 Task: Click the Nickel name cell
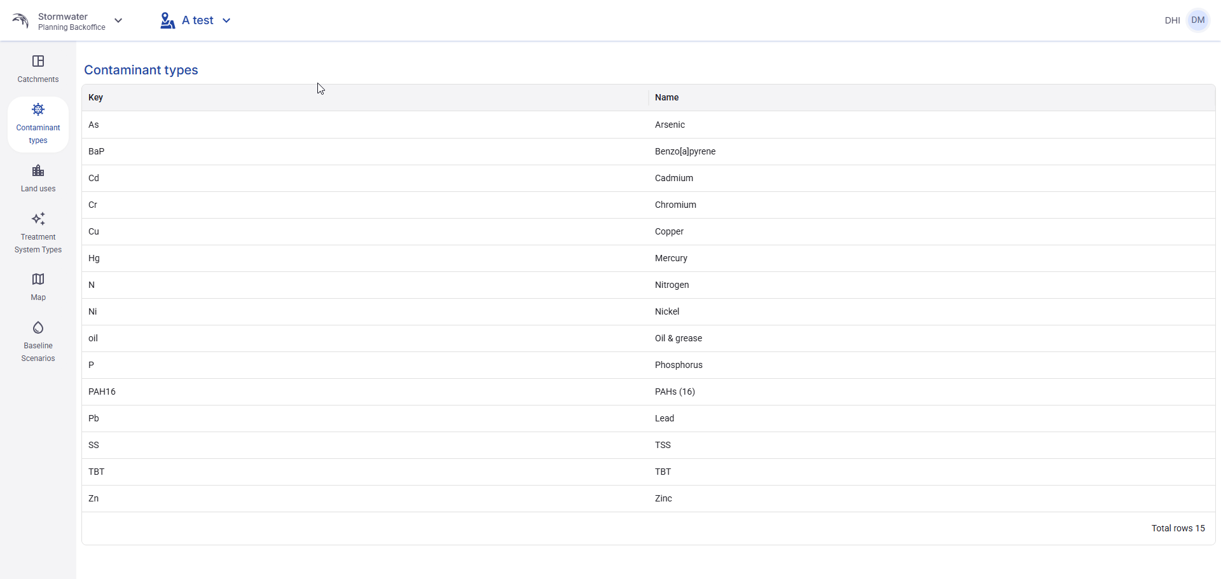pyautogui.click(x=932, y=311)
